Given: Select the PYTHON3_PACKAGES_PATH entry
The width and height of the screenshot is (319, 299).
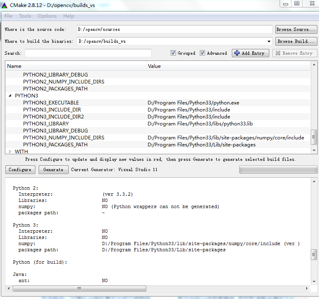Looking at the screenshot, I should pos(55,144).
